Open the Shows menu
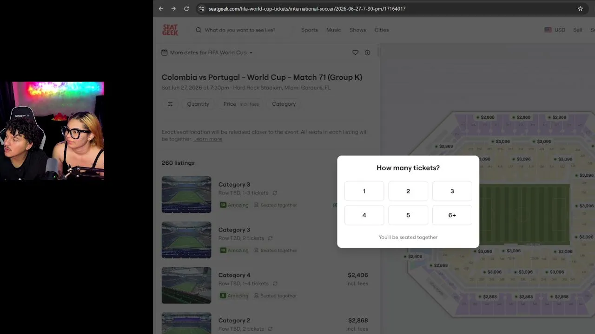 click(x=357, y=30)
